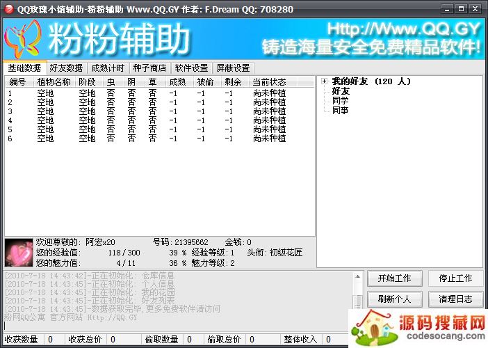Sort by the 编号 column header
This screenshot has width=488, height=348.
(19, 82)
